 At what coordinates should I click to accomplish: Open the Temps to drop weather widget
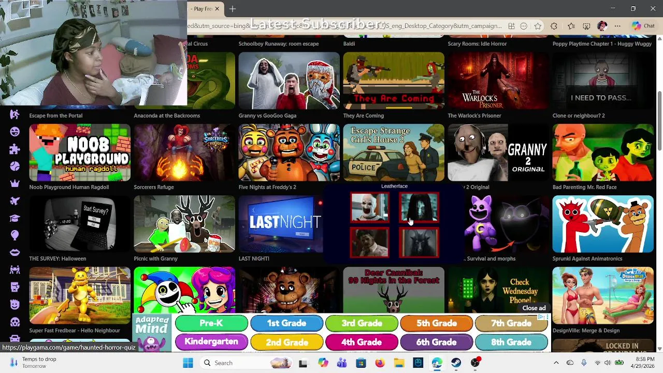click(x=34, y=363)
